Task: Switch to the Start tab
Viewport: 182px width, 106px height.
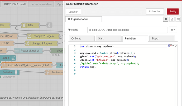Action: click(x=108, y=38)
